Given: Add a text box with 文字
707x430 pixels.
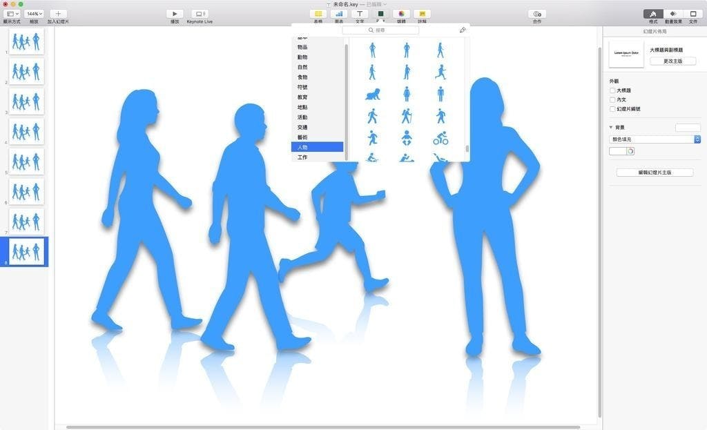Looking at the screenshot, I should (360, 14).
